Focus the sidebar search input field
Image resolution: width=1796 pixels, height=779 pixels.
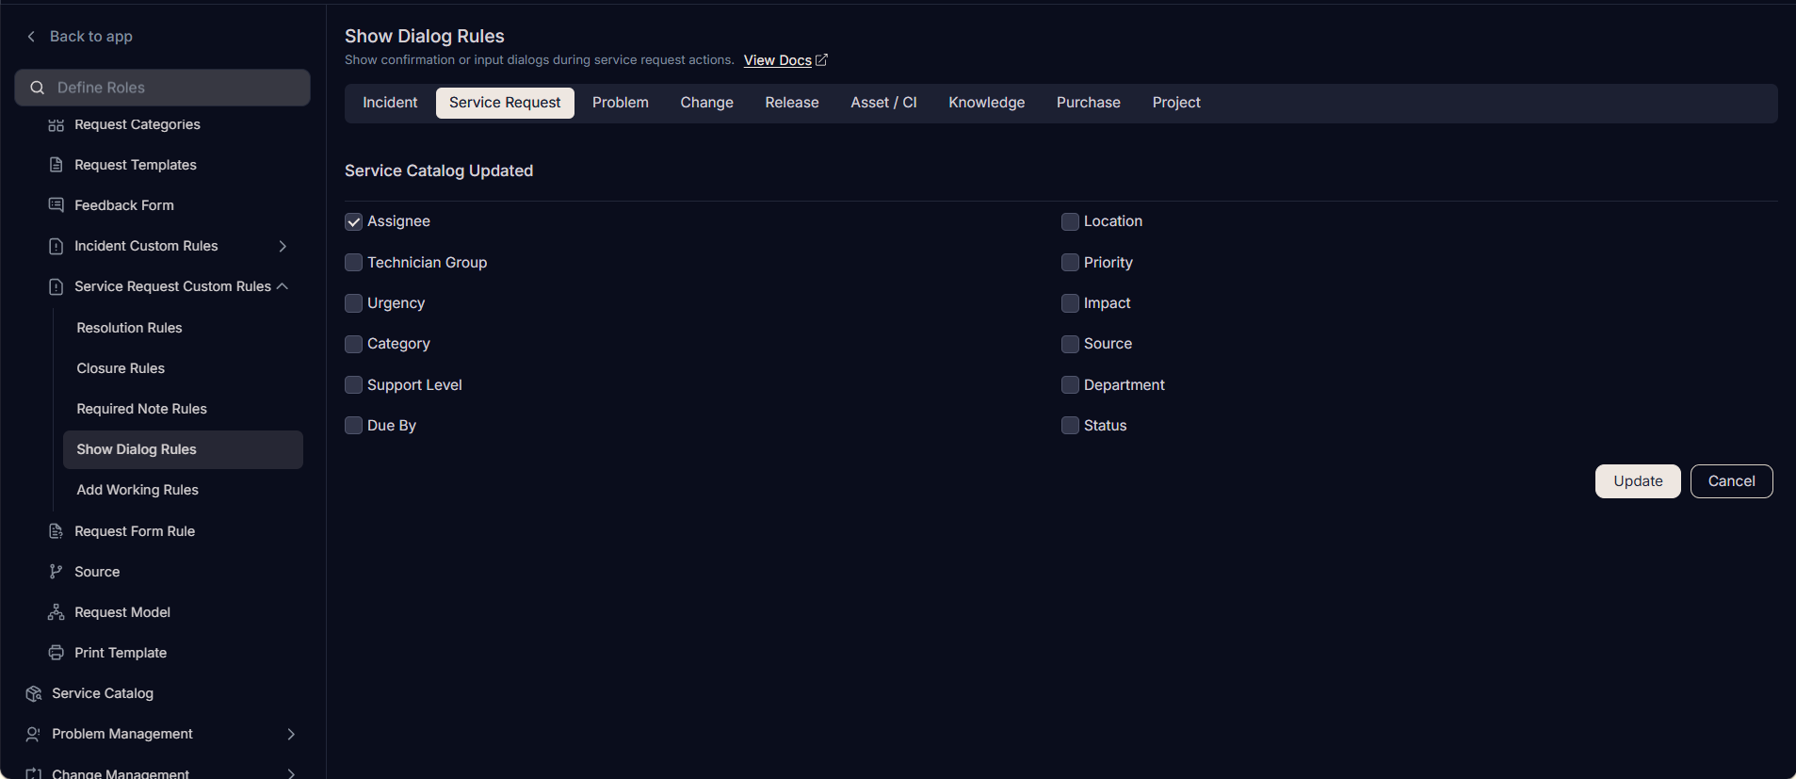(163, 88)
